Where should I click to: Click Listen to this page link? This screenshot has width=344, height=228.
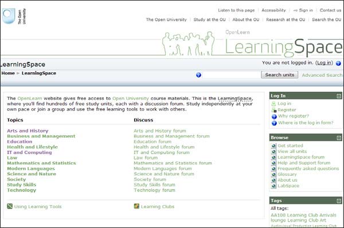236,10
